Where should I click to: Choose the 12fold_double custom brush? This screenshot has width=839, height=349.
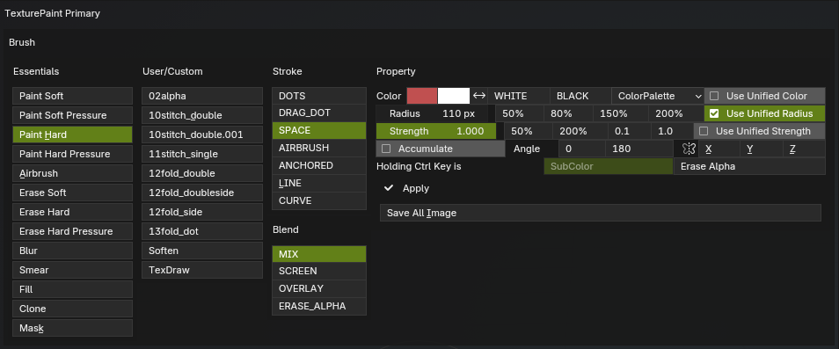pos(202,173)
